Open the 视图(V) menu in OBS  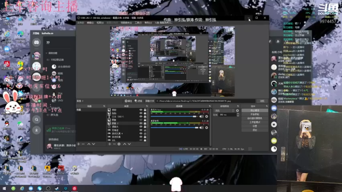(x=100, y=23)
